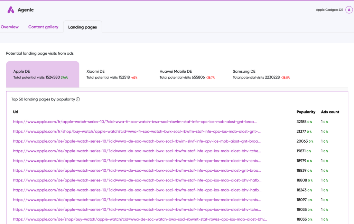The height and width of the screenshot is (224, 354).
Task: Click the red -38.5% change indicator
Action: click(285, 78)
